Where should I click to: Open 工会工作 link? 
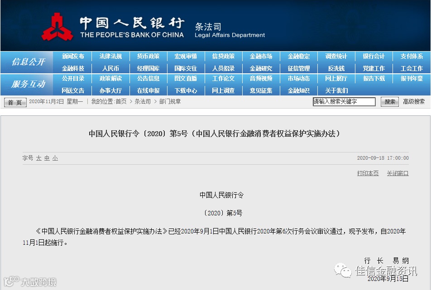coord(412,68)
